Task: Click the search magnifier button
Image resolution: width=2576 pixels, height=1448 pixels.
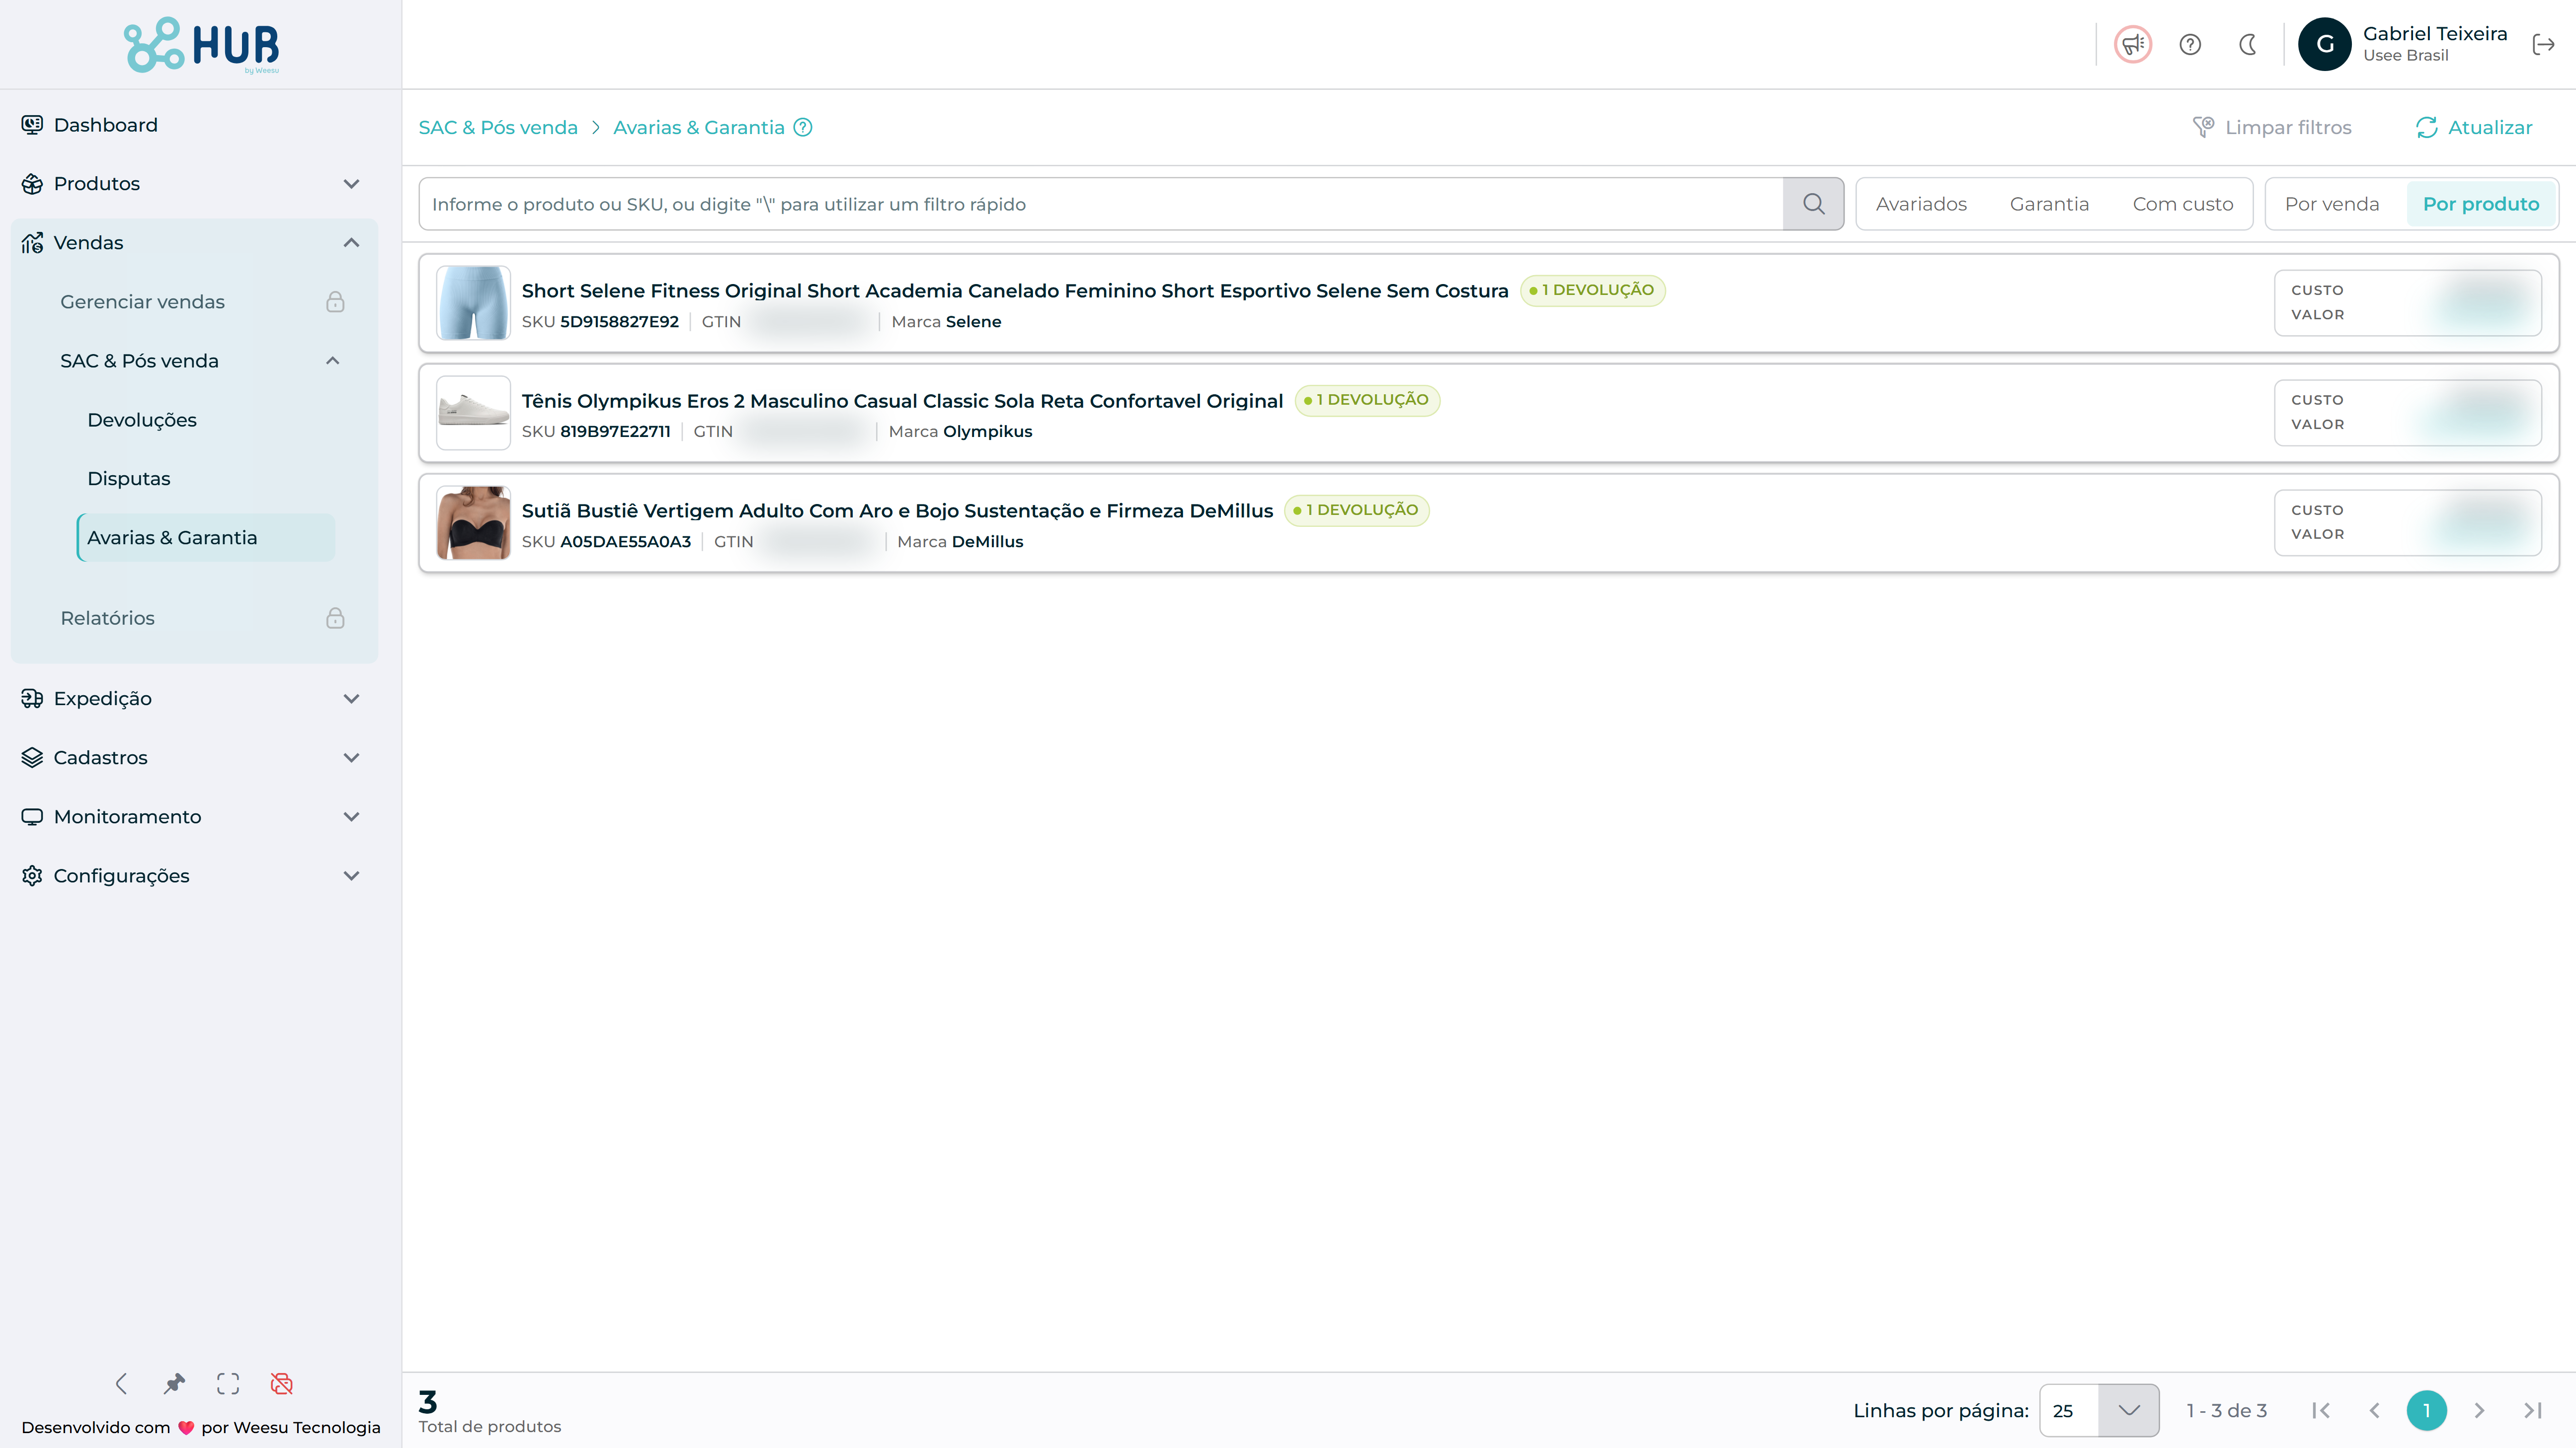Action: [x=1813, y=204]
